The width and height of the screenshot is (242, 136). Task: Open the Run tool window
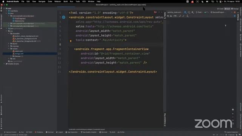[22, 132]
